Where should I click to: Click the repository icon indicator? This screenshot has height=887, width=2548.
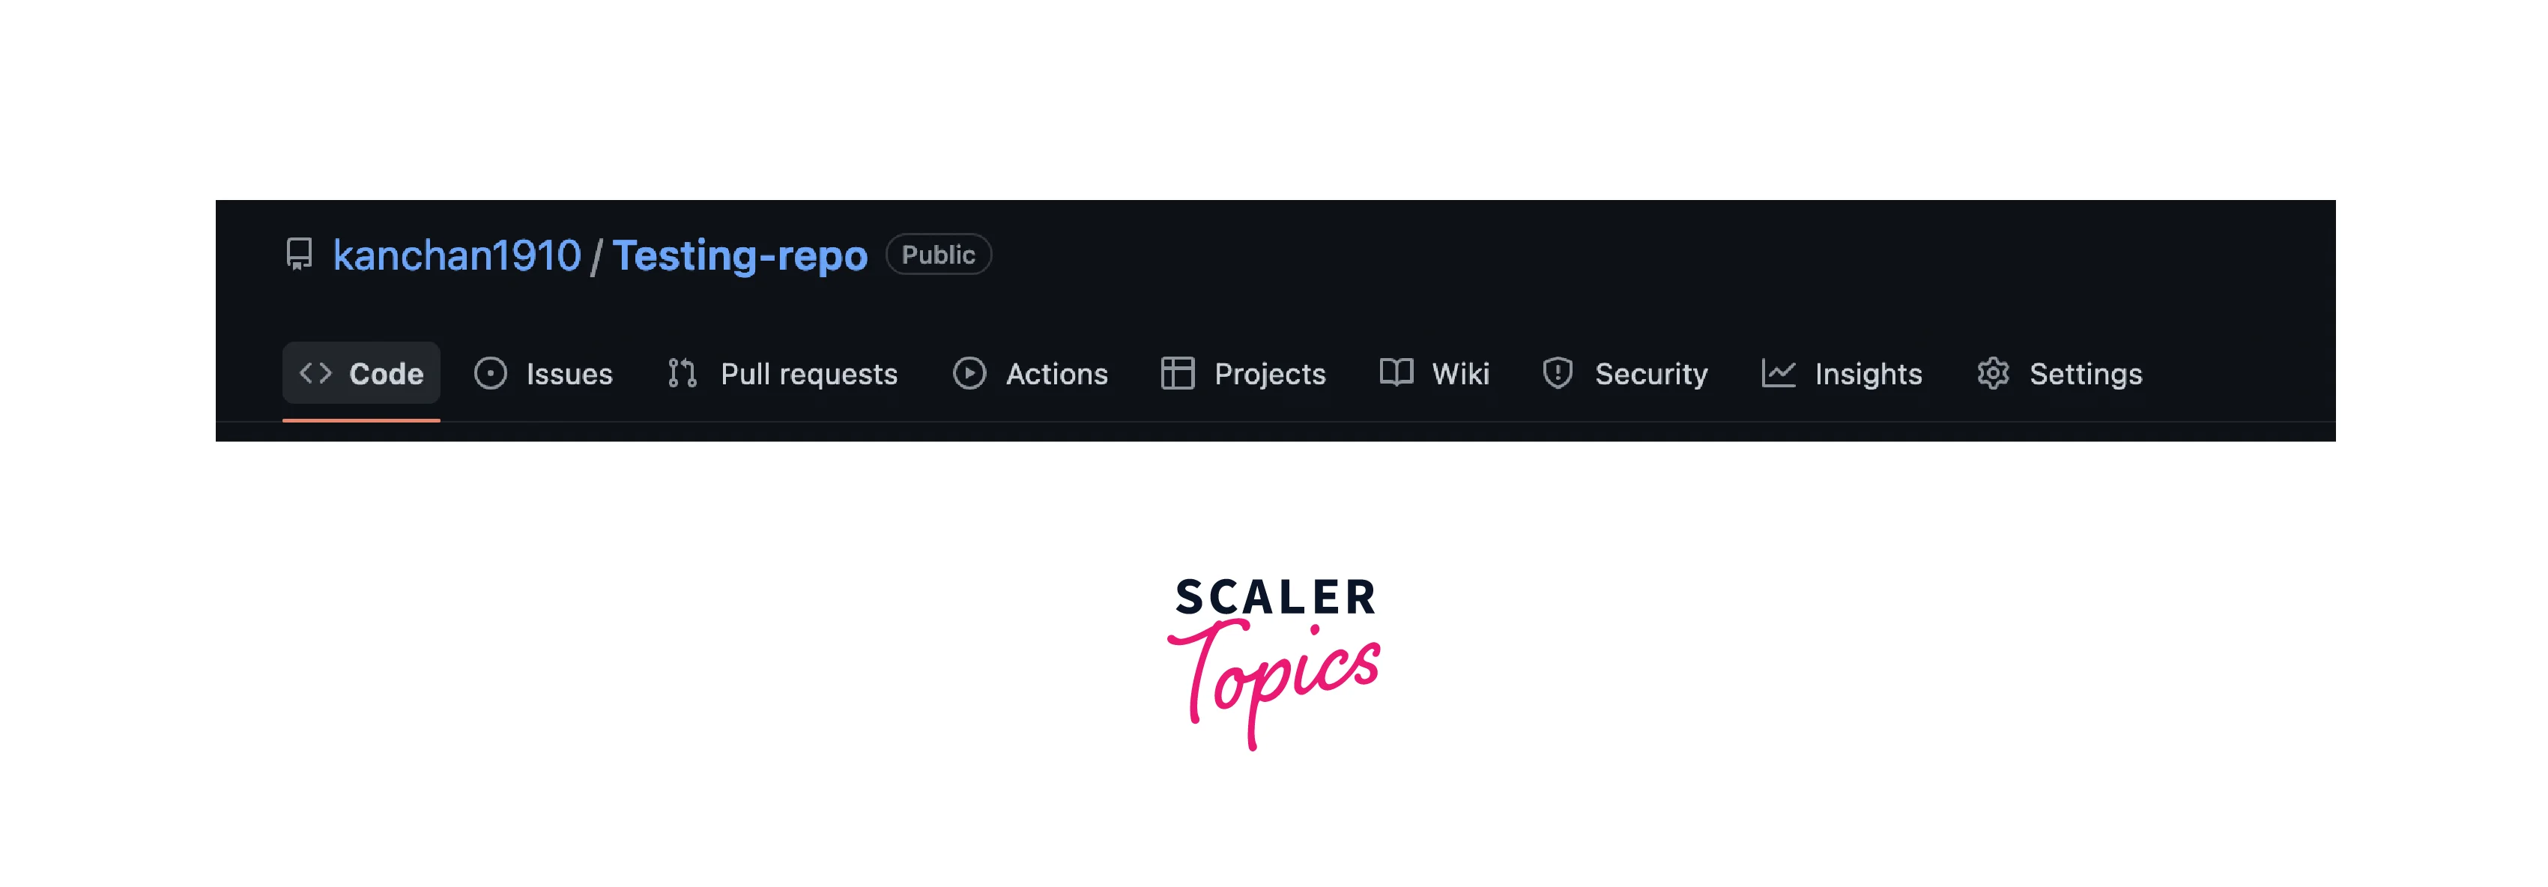click(x=299, y=253)
